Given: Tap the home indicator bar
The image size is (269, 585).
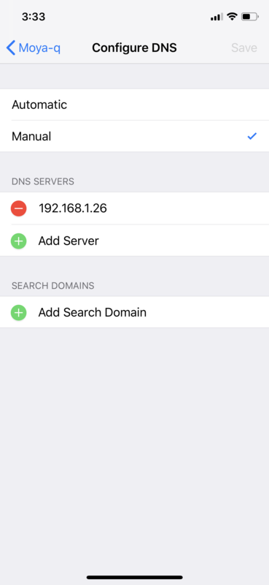Looking at the screenshot, I should [x=134, y=577].
